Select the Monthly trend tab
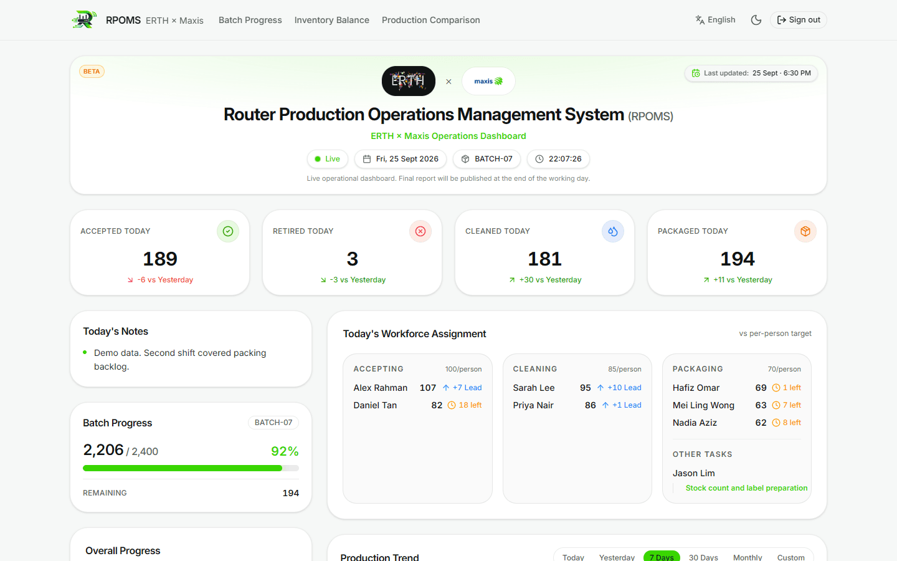This screenshot has width=897, height=561. pos(747,557)
